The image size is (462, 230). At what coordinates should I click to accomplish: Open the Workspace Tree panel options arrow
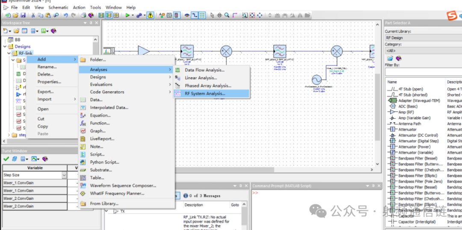[x=85, y=23]
